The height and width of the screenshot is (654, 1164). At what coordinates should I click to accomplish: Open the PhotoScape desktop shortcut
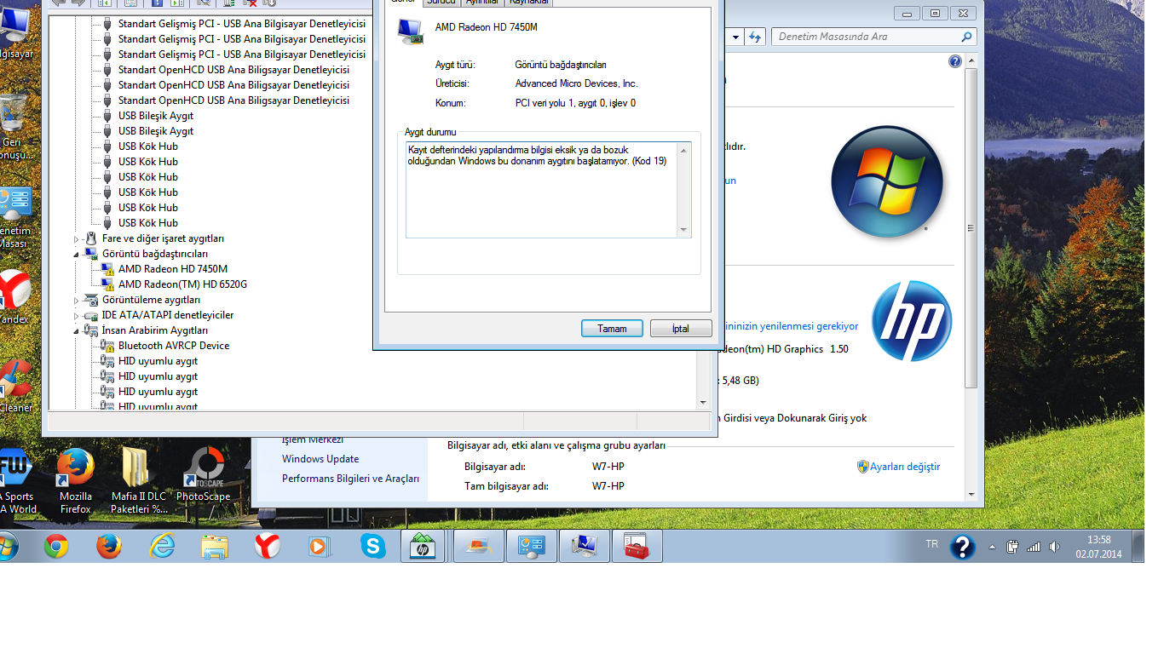coord(204,477)
